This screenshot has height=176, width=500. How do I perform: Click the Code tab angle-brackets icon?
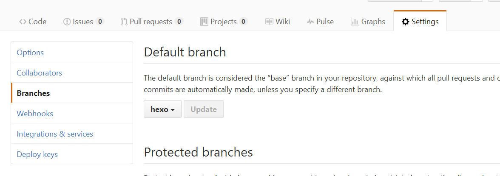click(23, 22)
